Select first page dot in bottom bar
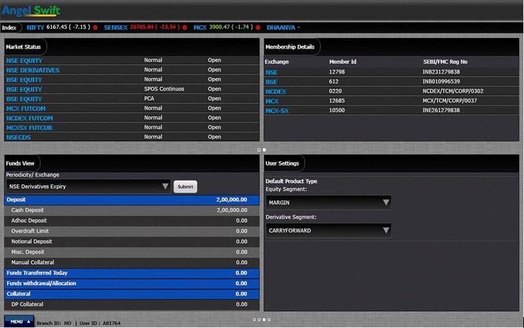Image resolution: width=524 pixels, height=328 pixels. point(254,320)
